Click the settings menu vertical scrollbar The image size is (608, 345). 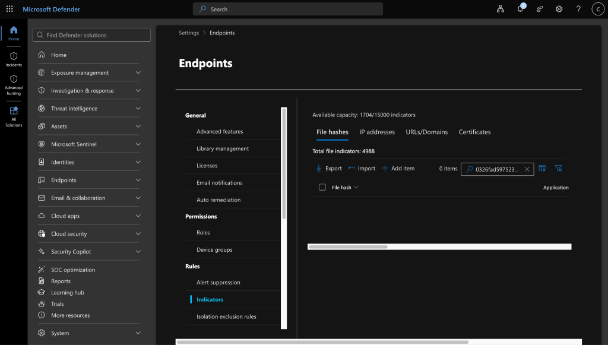tap(284, 163)
